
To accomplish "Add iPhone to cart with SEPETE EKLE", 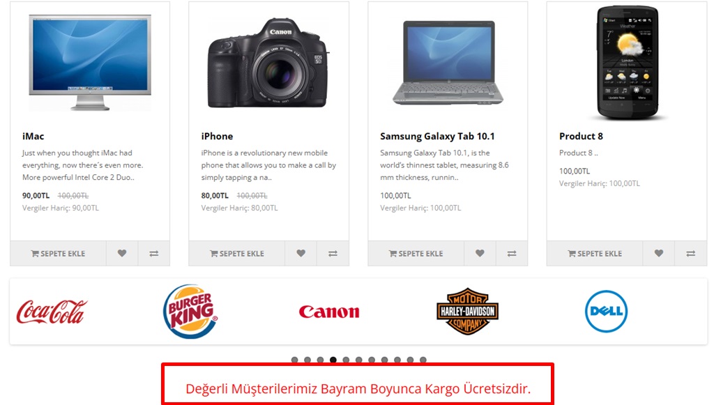I will click(237, 254).
